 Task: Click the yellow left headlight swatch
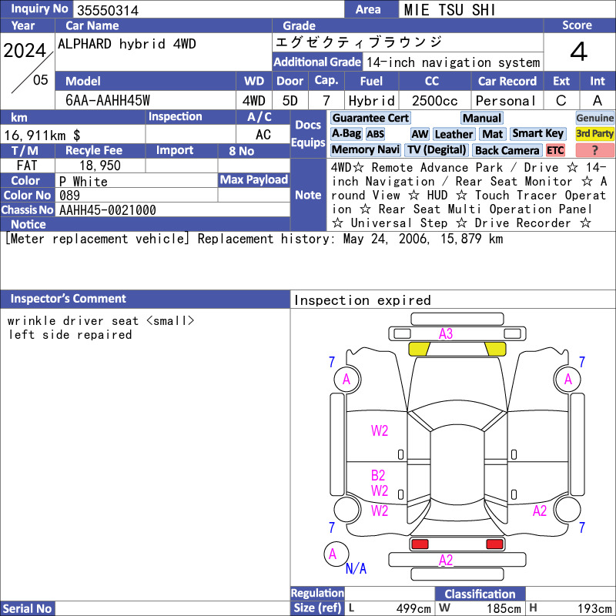pos(419,350)
